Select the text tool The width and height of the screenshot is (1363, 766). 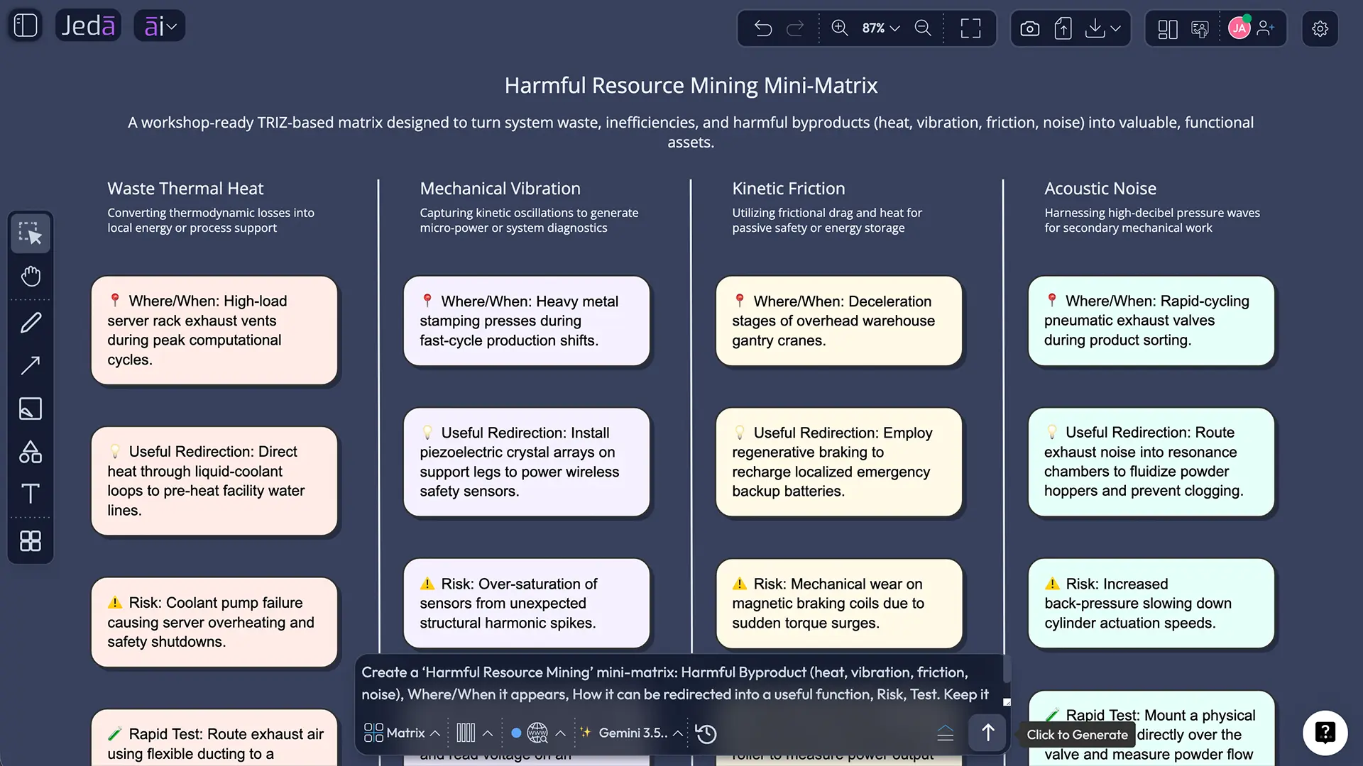click(x=31, y=494)
